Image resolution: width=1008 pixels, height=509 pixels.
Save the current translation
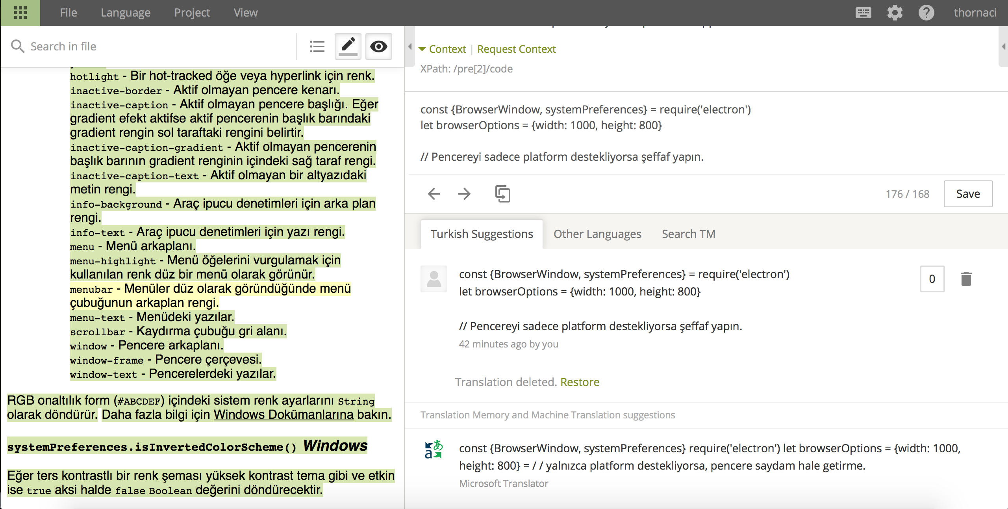click(968, 194)
